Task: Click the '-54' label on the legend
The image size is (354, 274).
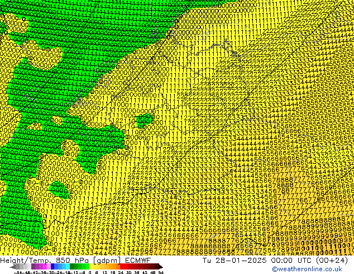Action: [18, 273]
